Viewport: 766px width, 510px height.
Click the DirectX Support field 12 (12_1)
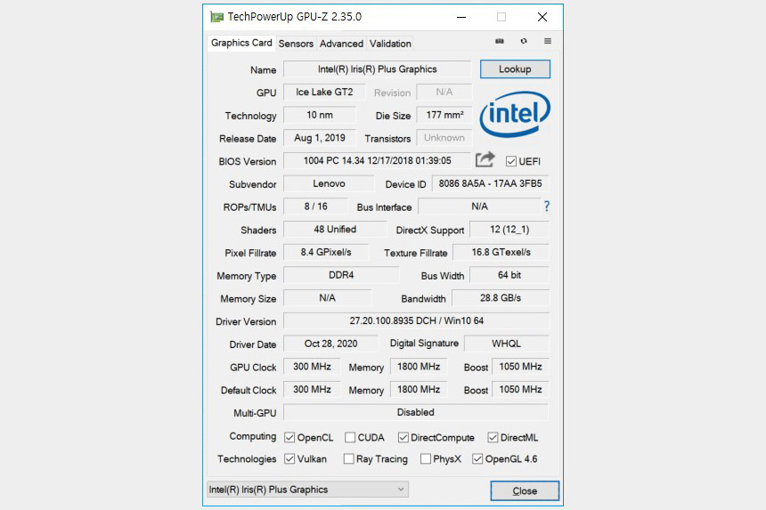509,230
